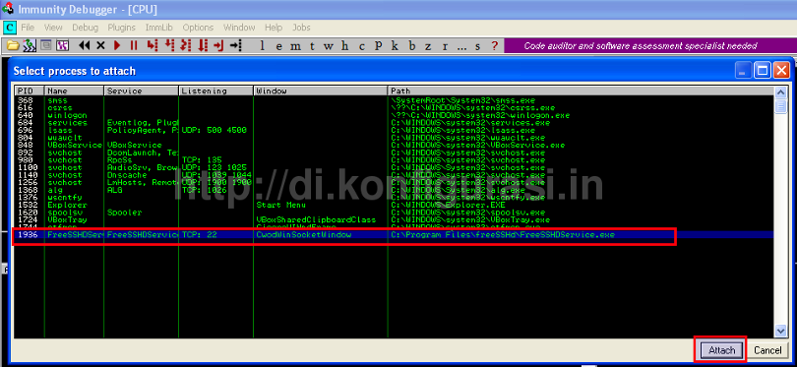
Task: Select the csrss process row, PID 616
Action: tap(394, 108)
